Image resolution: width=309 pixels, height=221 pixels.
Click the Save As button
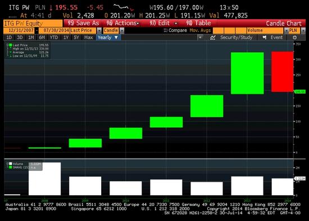click(83, 23)
